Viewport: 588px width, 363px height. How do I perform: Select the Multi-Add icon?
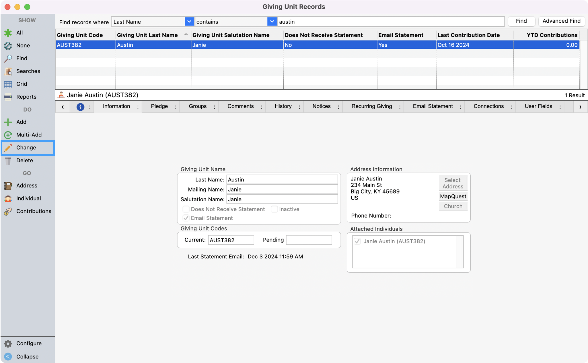[8, 135]
